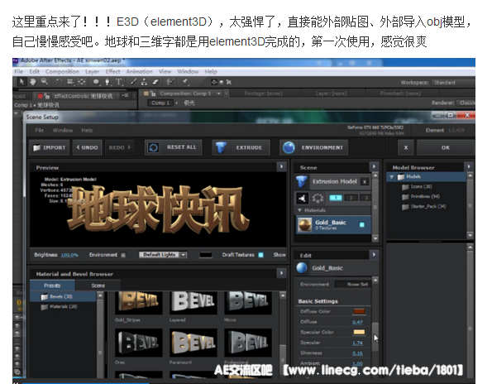Click the black background color swatch under Preview
The width and height of the screenshot is (492, 384).
(x=206, y=255)
